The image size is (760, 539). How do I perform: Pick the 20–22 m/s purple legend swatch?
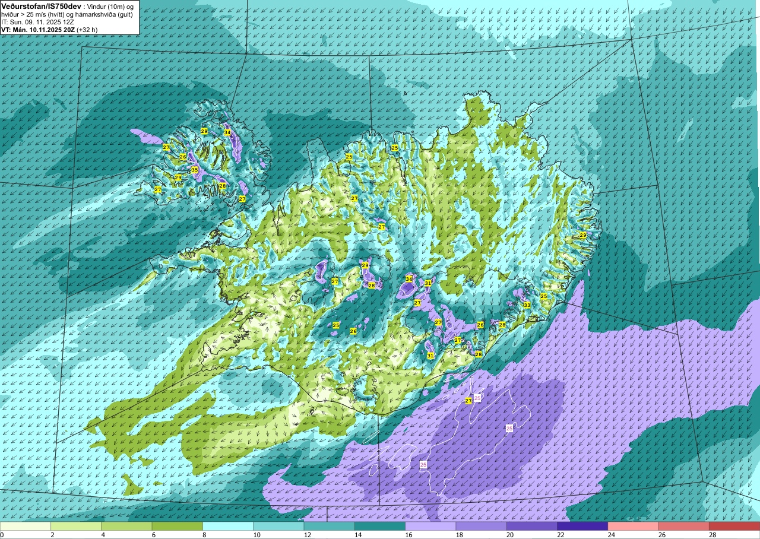532,526
